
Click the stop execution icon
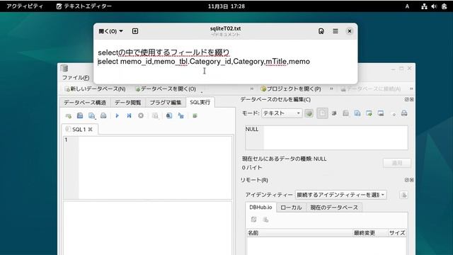(x=141, y=116)
